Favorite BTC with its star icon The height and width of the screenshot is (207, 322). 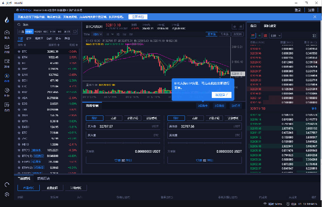tap(19, 51)
